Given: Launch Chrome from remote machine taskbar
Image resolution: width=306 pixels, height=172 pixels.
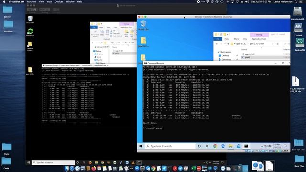Looking at the screenshot, I should (215, 146).
